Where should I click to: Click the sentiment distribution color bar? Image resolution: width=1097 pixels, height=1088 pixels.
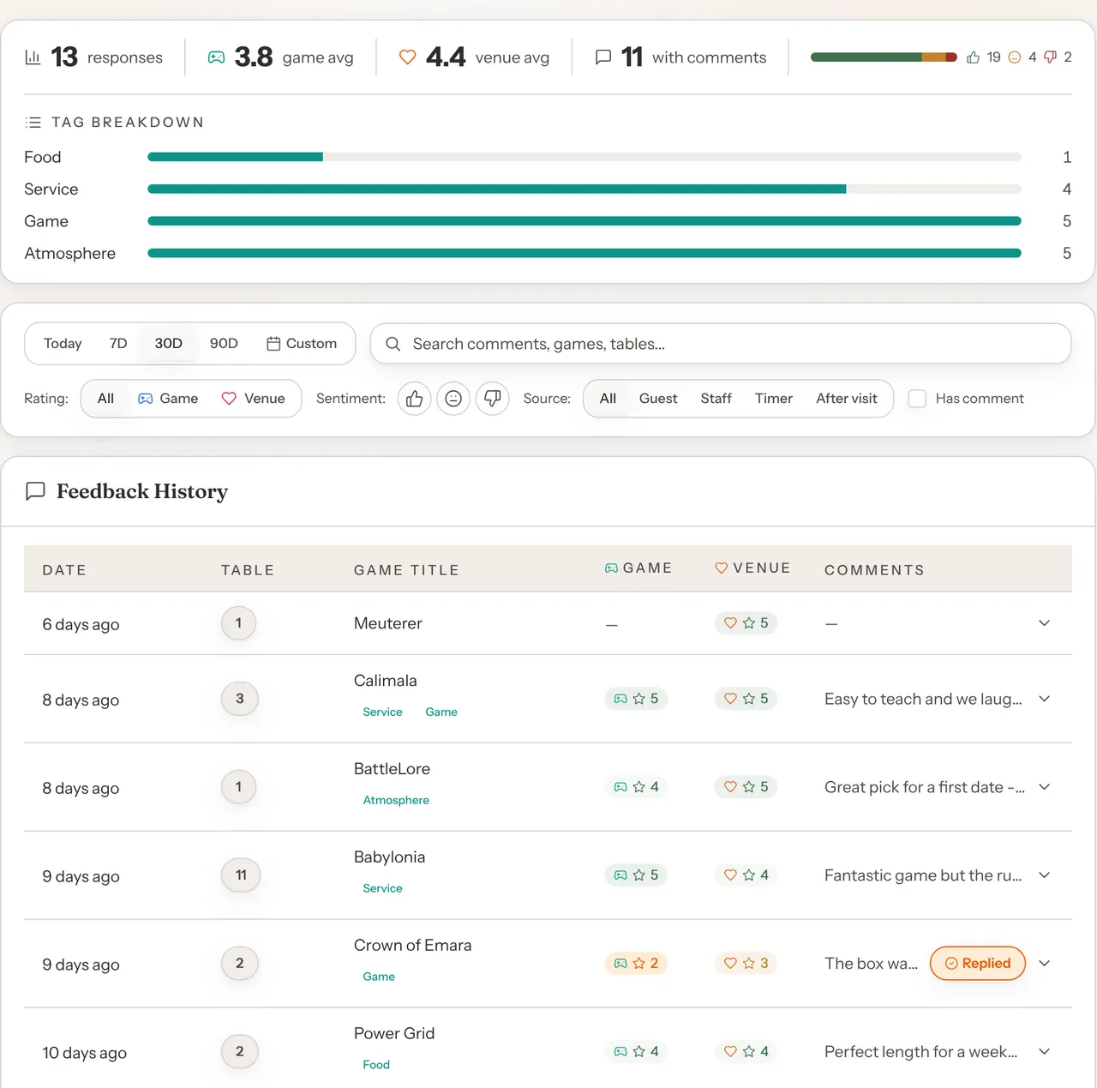[884, 57]
